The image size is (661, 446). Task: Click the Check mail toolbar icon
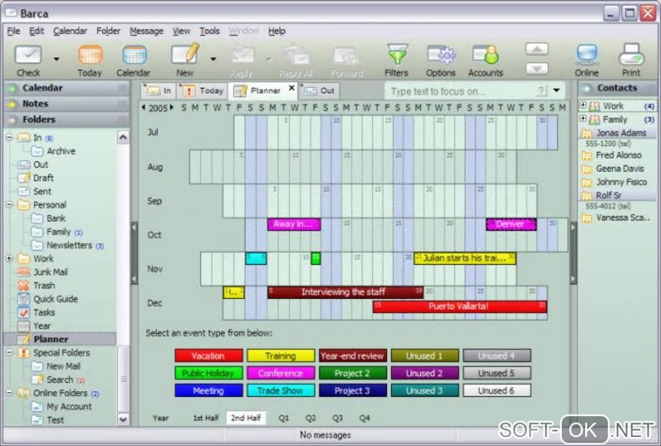29,55
